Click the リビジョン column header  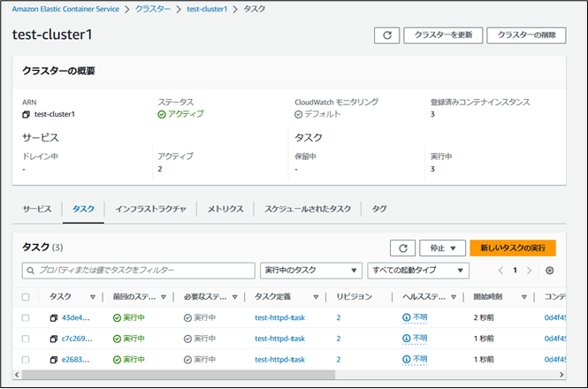354,297
